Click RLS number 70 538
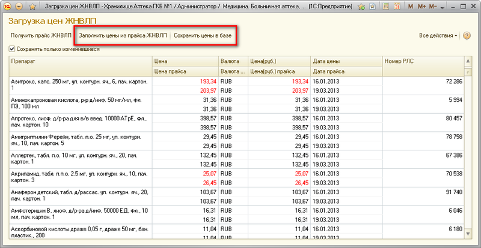Screen dimensions: 481x248 point(454,173)
